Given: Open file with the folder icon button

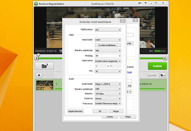Looking at the screenshot, I should point(44,66).
